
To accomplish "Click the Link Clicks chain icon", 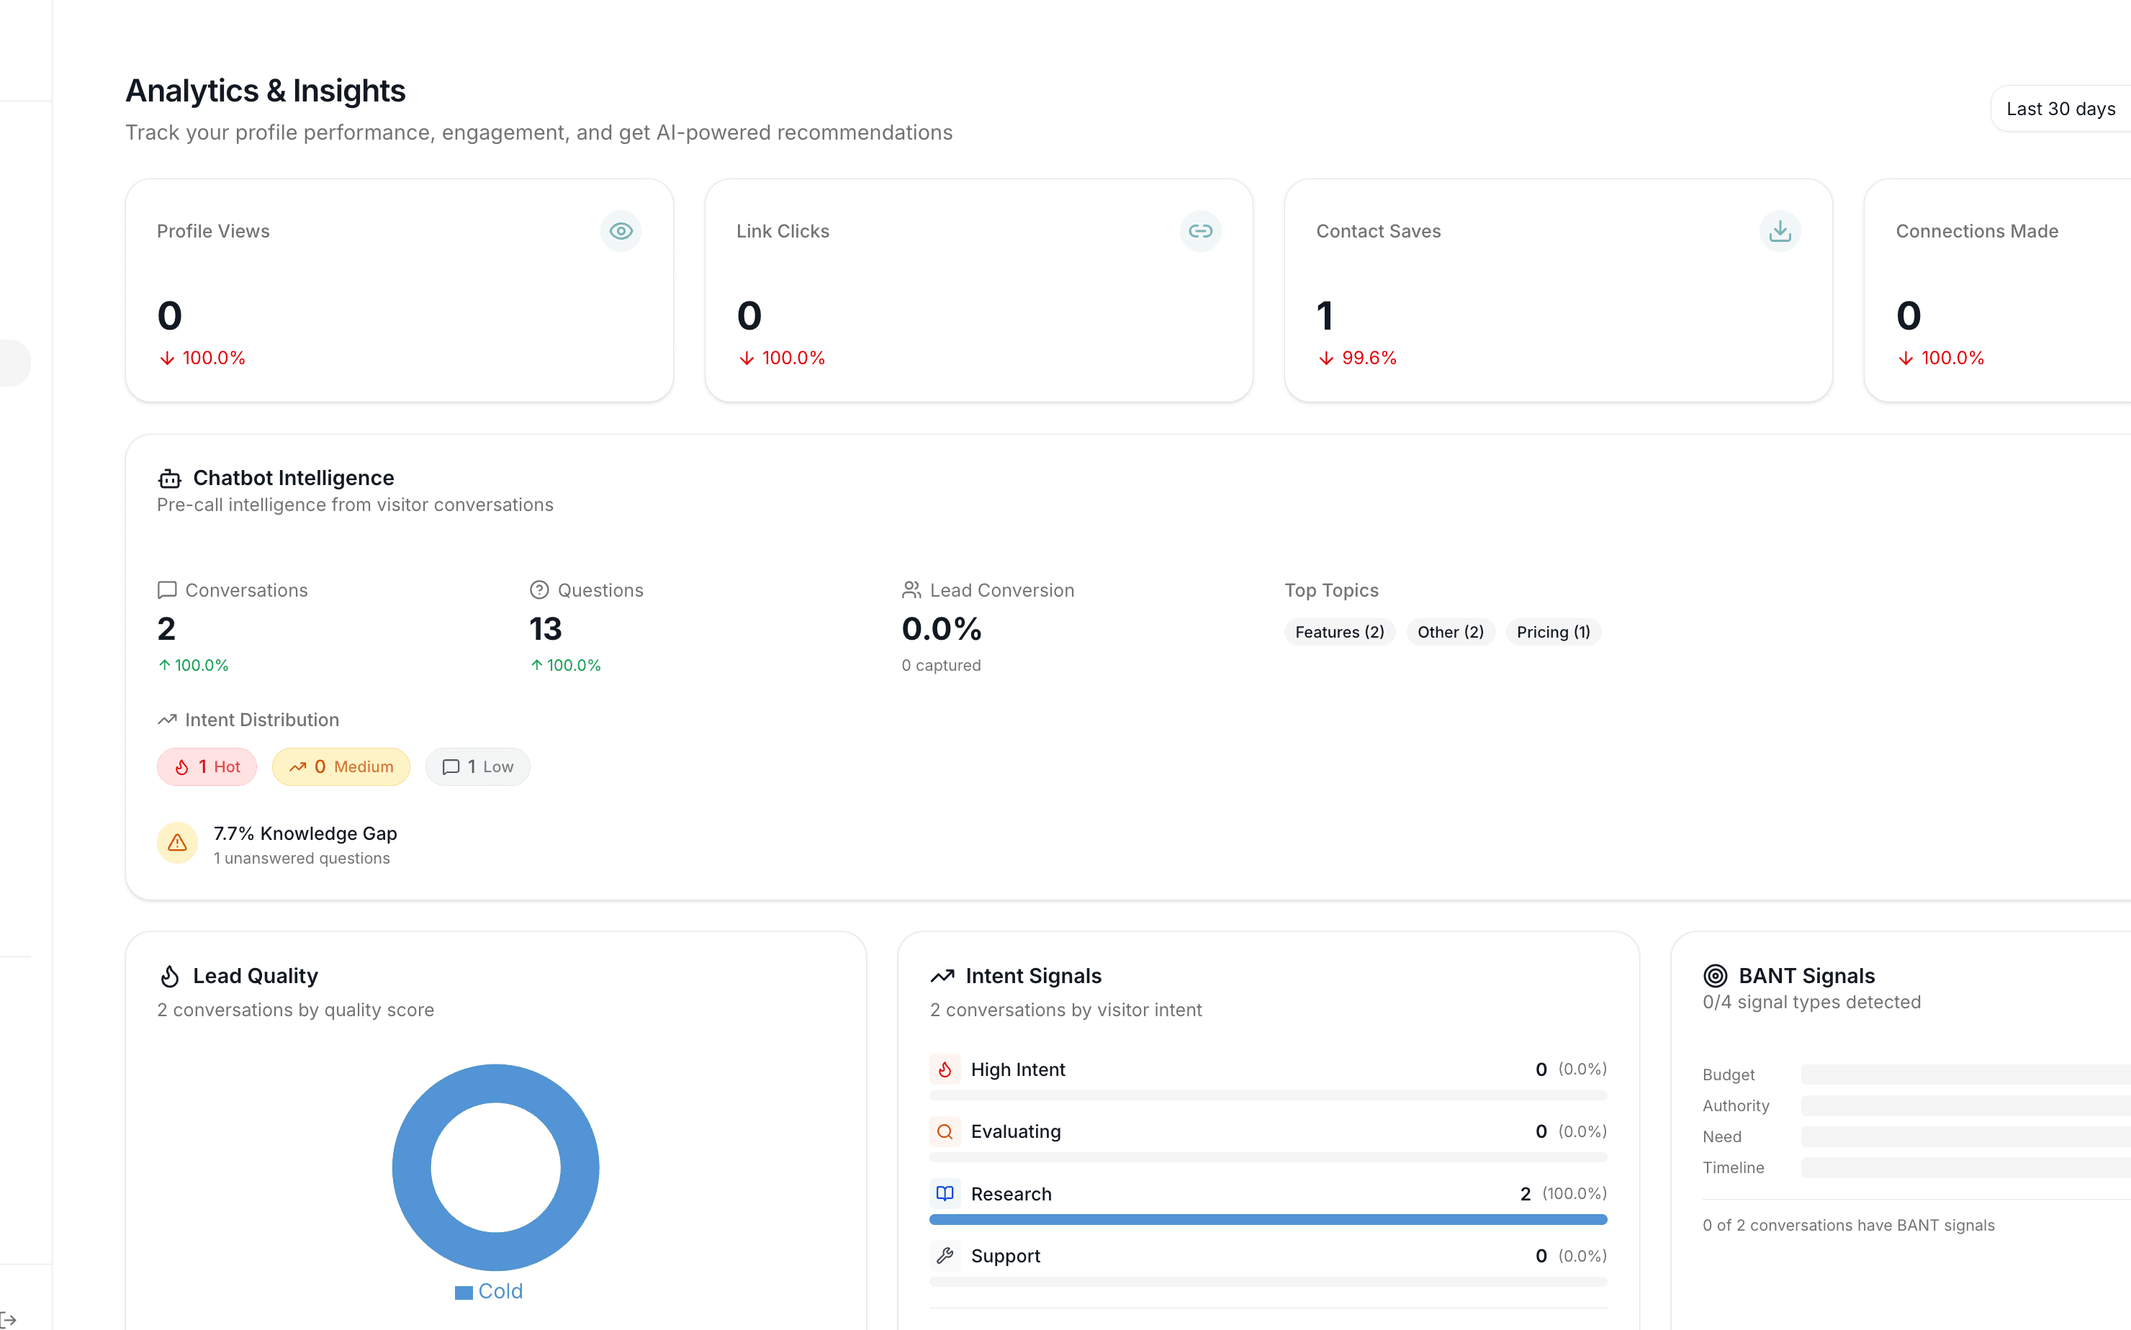I will pos(1200,230).
